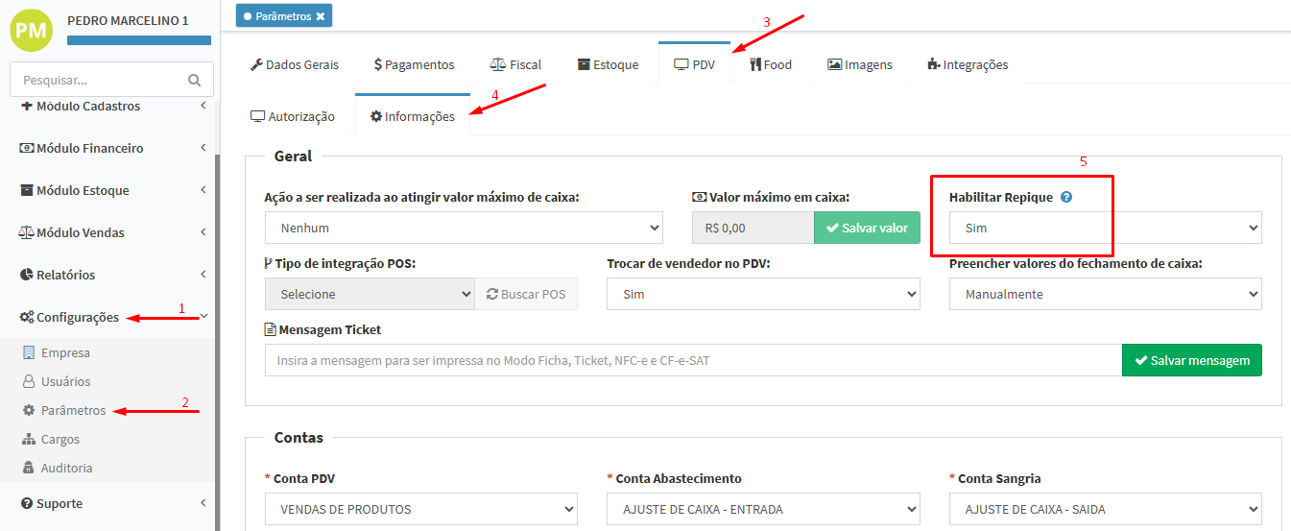Click the Salvar mensagem button
Image resolution: width=1291 pixels, height=531 pixels.
tap(1191, 360)
